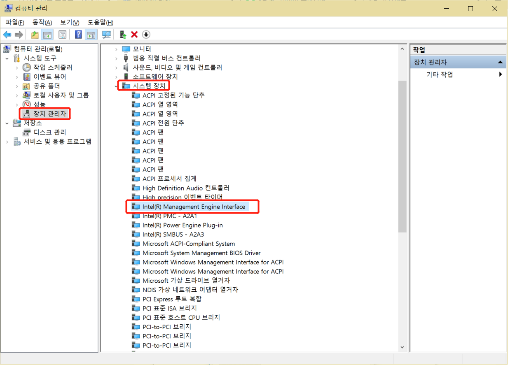Click the Back navigation arrow in the toolbar
This screenshot has height=365, width=508.
pyautogui.click(x=7, y=35)
